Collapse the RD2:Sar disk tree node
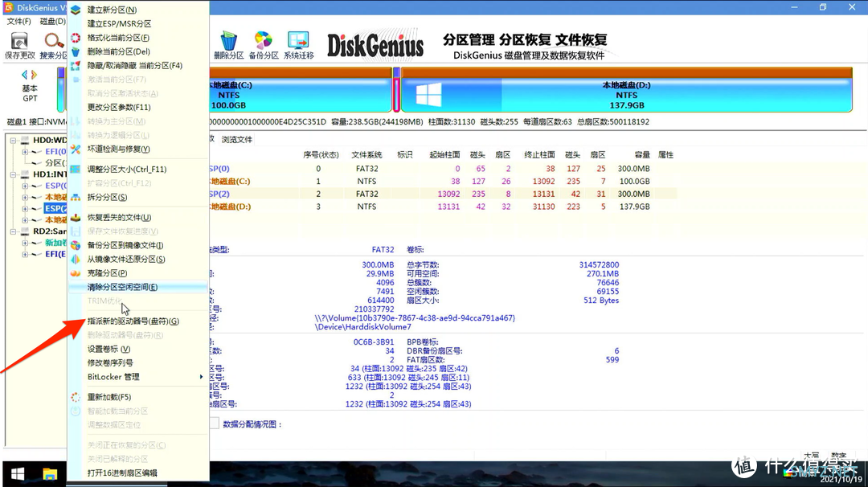 (x=14, y=231)
